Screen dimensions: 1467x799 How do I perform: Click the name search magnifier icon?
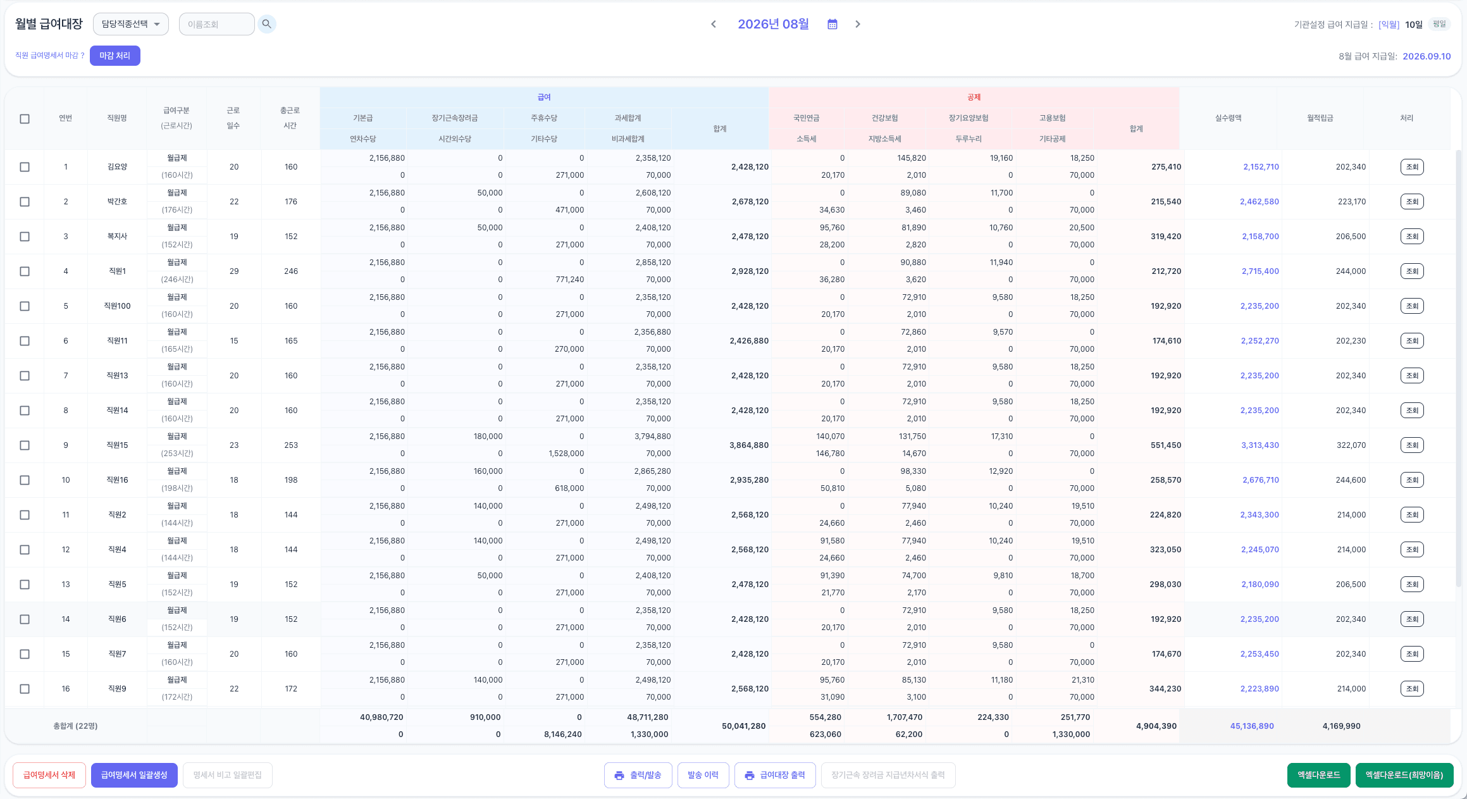(267, 24)
